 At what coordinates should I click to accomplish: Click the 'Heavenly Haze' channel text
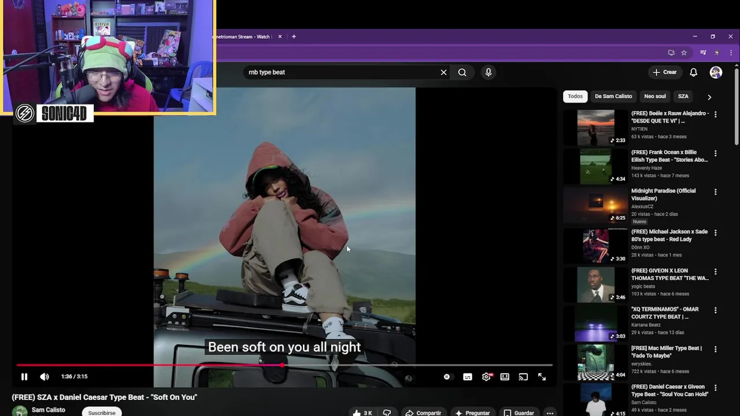coord(647,168)
